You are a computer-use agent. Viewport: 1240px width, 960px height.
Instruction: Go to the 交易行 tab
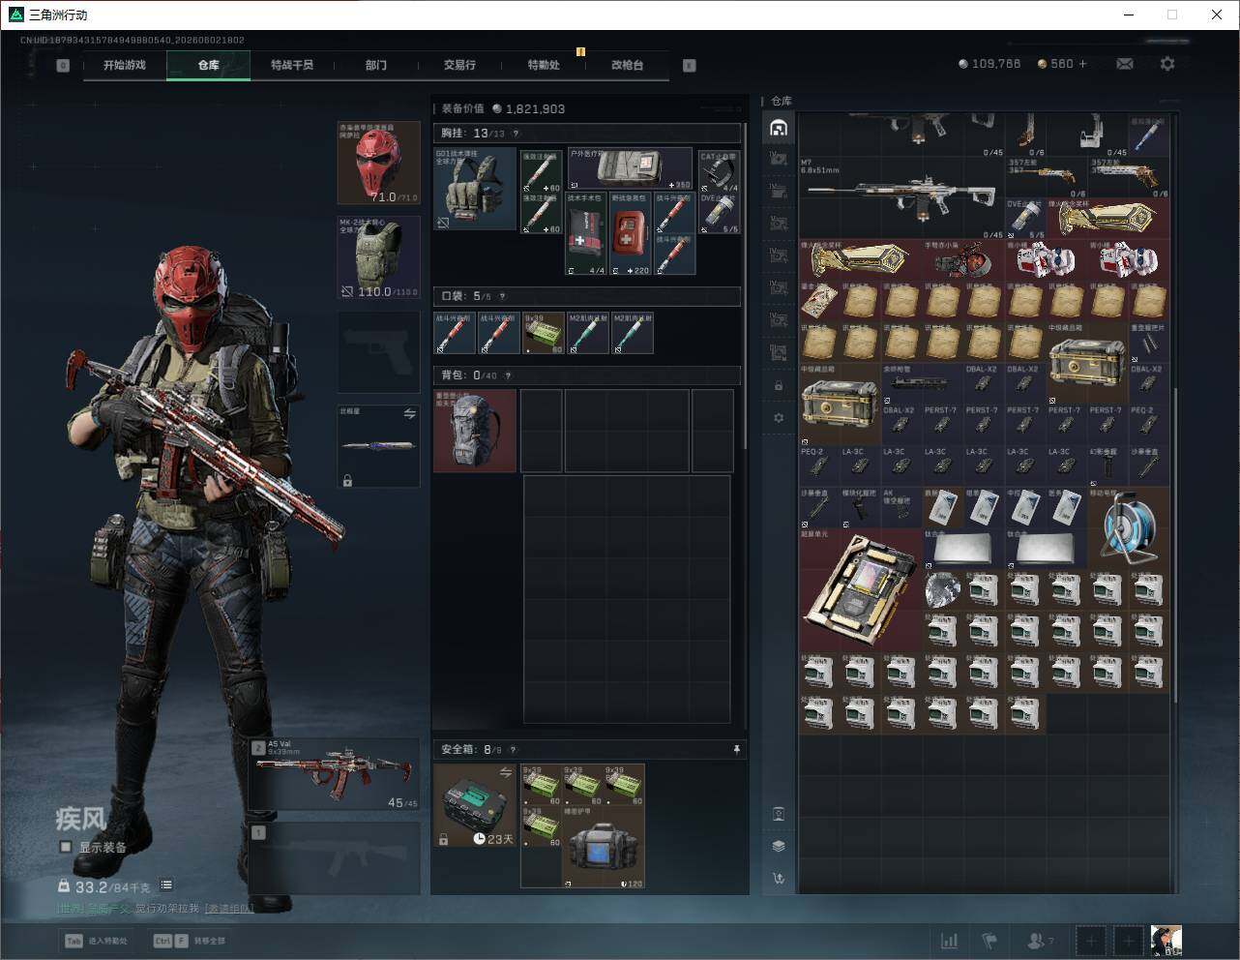[459, 65]
